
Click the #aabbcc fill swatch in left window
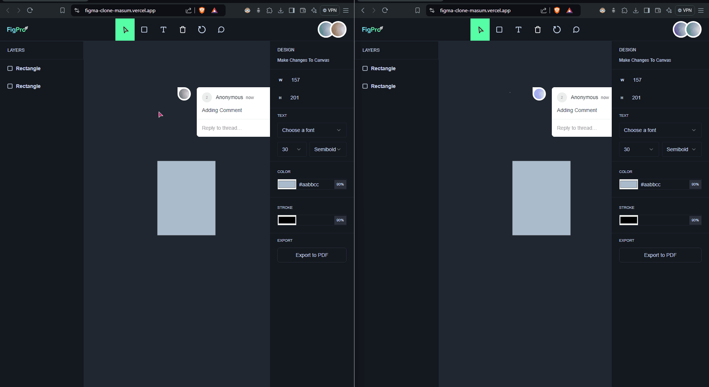pyautogui.click(x=287, y=184)
